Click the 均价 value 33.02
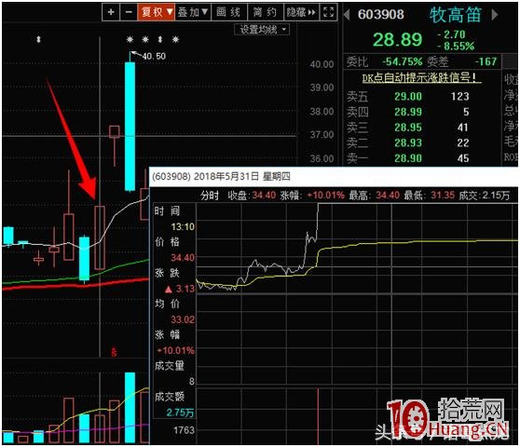This screenshot has height=447, width=520. 183,319
